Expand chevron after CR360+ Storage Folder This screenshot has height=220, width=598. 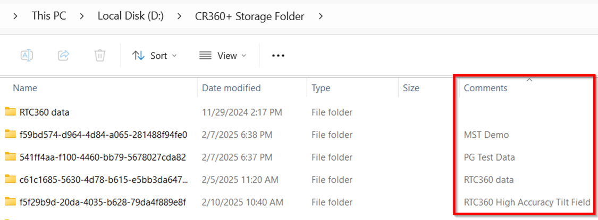click(x=321, y=16)
